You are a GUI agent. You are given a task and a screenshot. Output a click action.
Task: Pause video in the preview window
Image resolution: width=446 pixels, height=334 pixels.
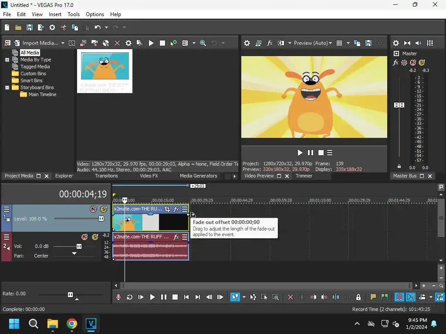point(310,153)
